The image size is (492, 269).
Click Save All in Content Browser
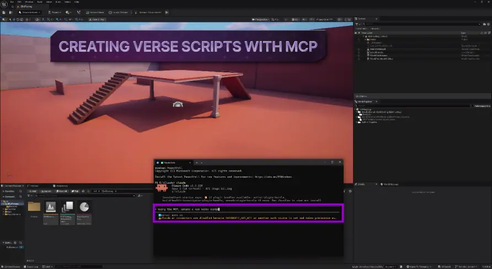(62, 191)
